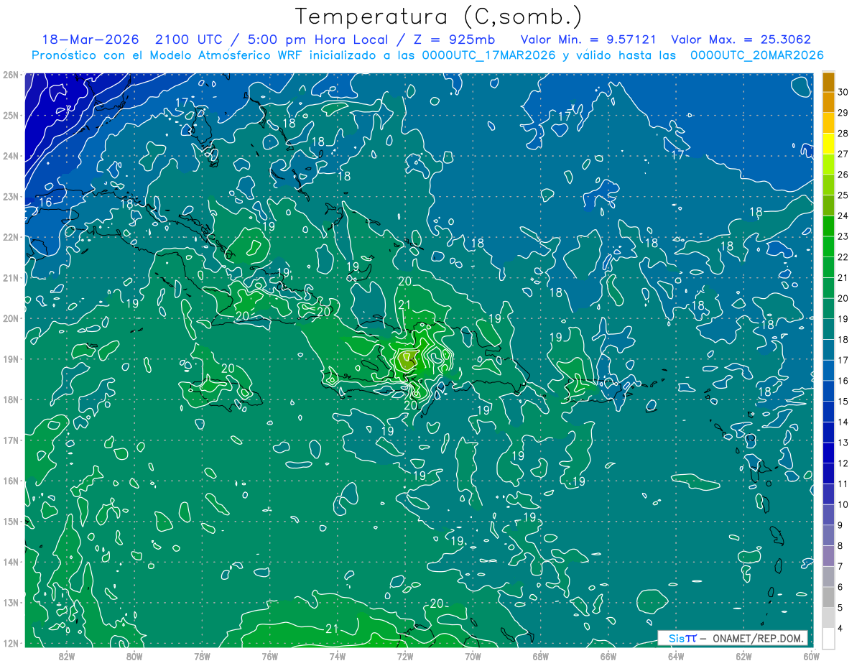Click the "Temperatura (C,somb.)" chart title
Viewport: 862px width, 666px height.
(439, 17)
